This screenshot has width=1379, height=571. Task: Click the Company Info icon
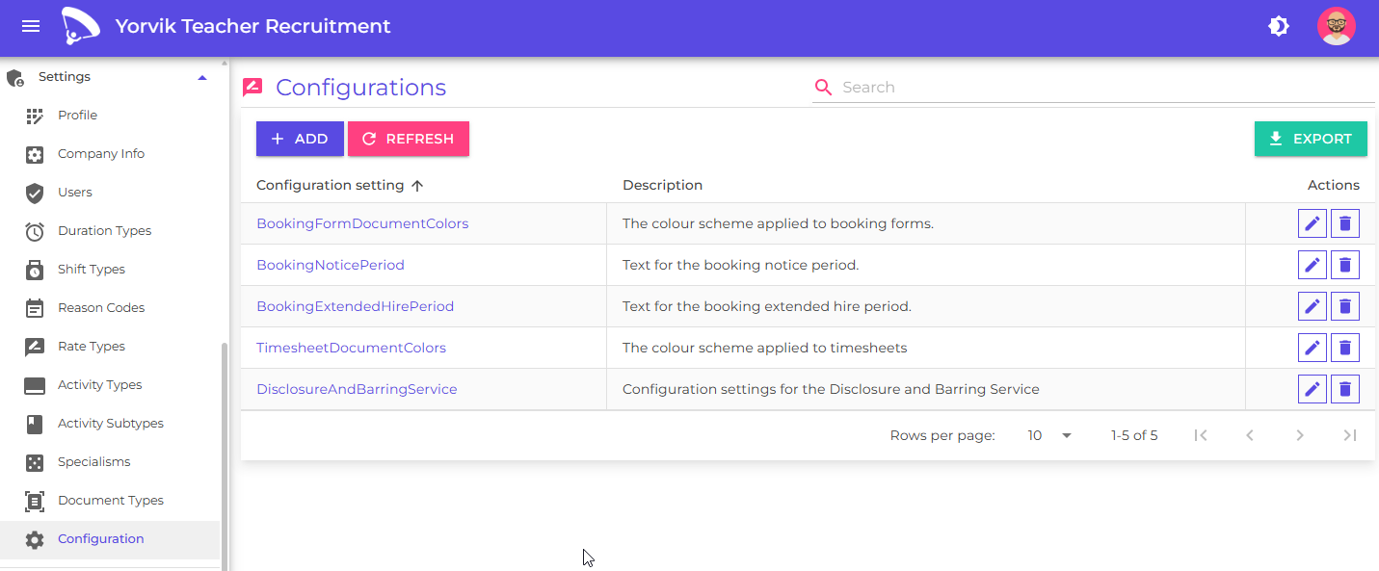point(35,154)
